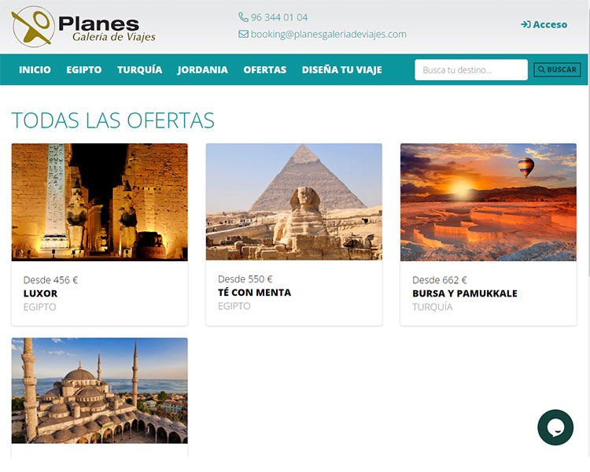Screen dimensions: 590x472
Task: Navigate to OFERTAS in the menu
Action: 265,70
